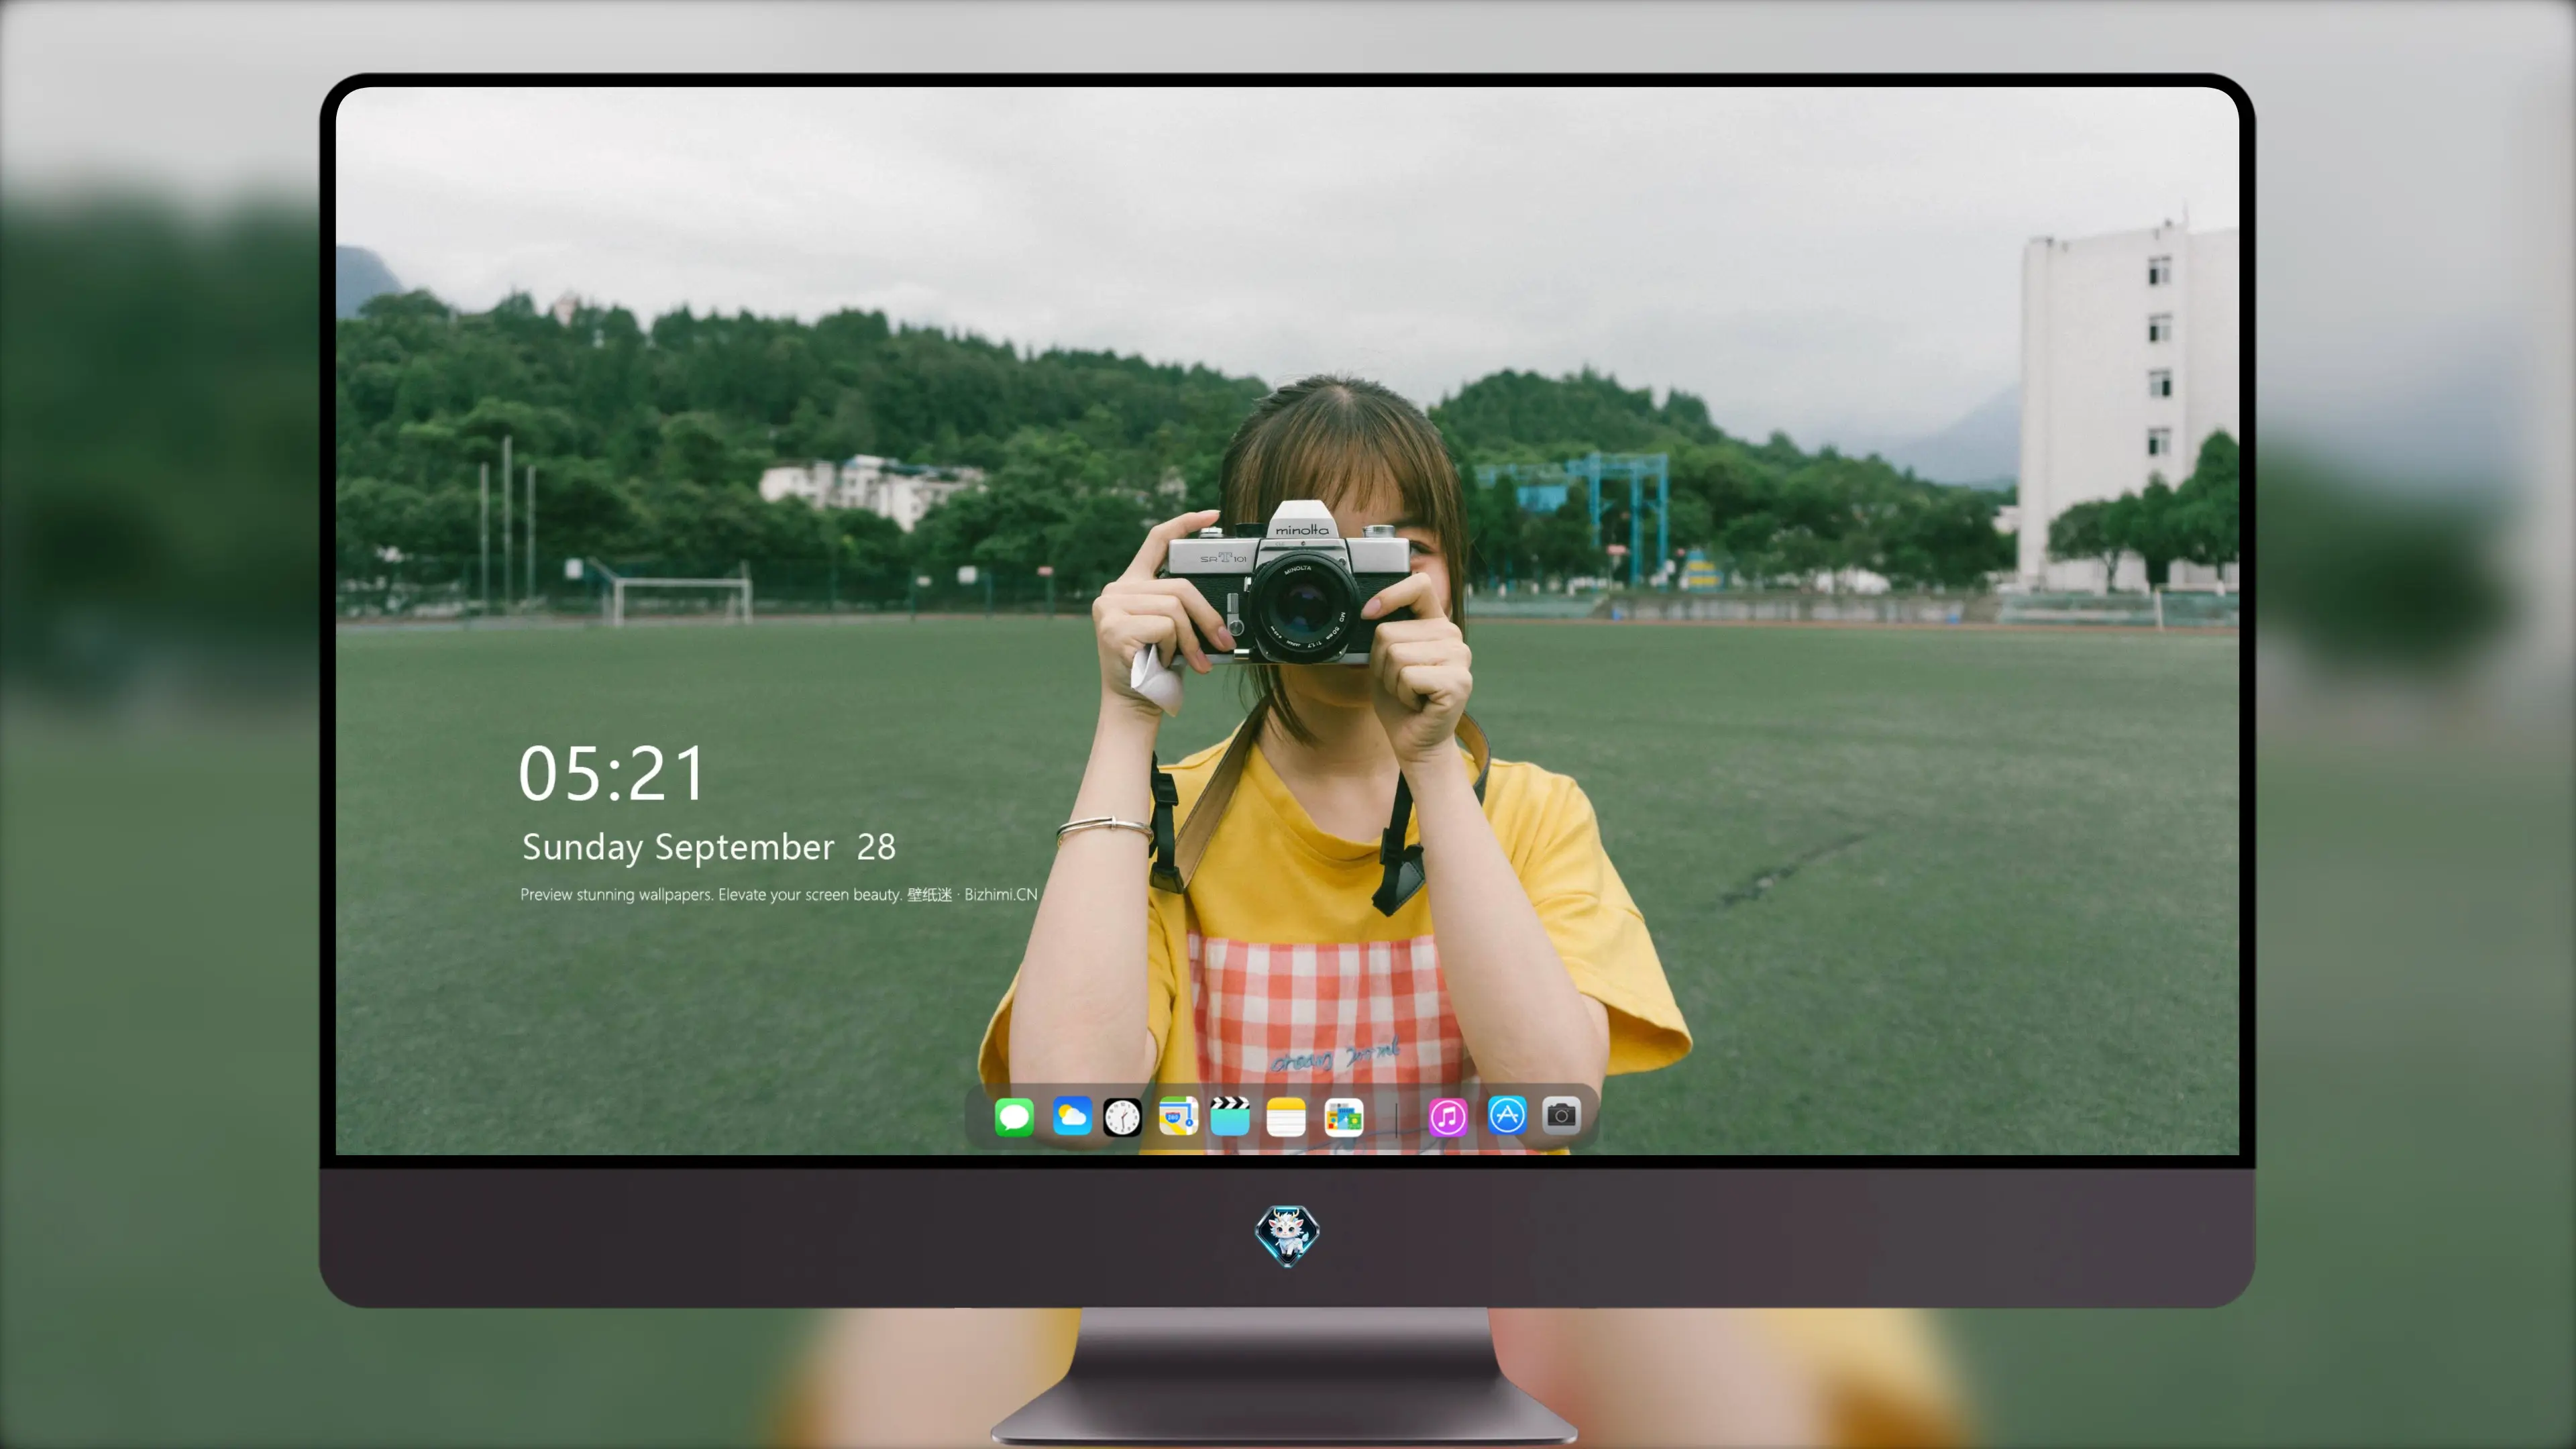Click the Bizhimi.CN wallpaper caption text

[x=779, y=894]
